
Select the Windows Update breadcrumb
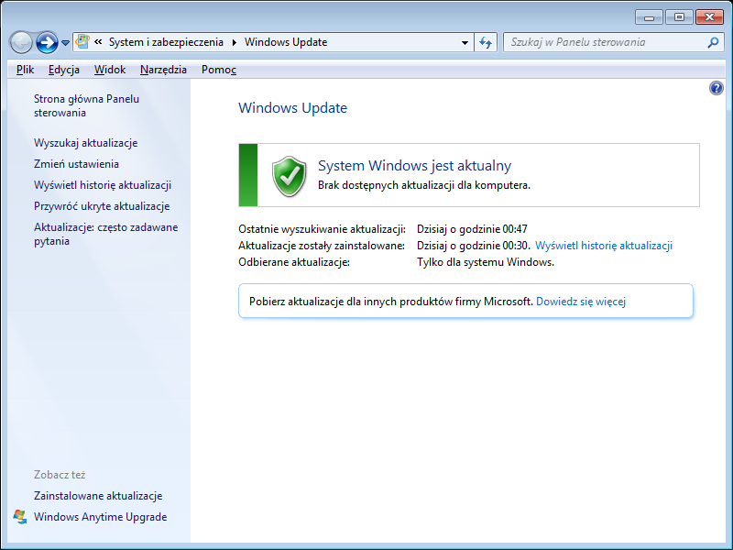(286, 42)
